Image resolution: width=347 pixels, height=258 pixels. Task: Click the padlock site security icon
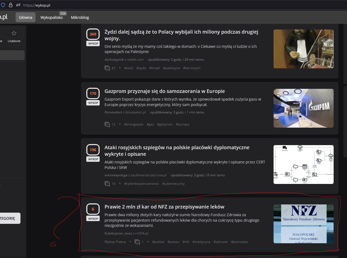pos(11,5)
